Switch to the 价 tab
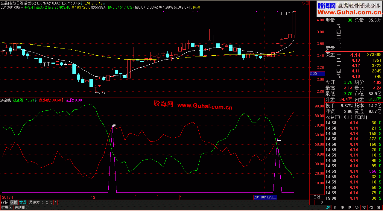The width and height of the screenshot is (383, 211). (x=335, y=207)
